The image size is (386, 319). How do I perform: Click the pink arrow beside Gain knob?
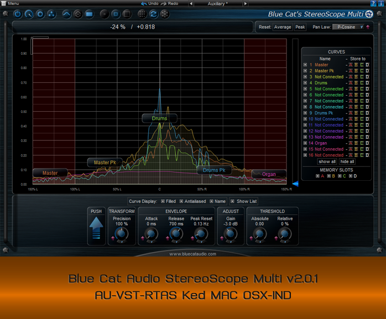pyautogui.click(x=222, y=238)
